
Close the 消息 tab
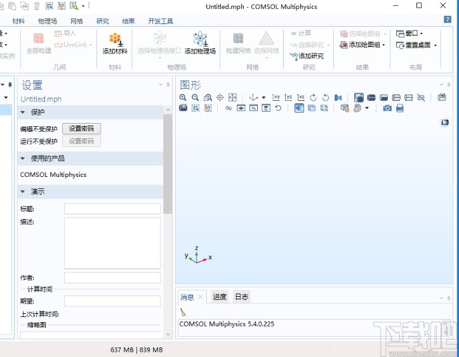[201, 297]
